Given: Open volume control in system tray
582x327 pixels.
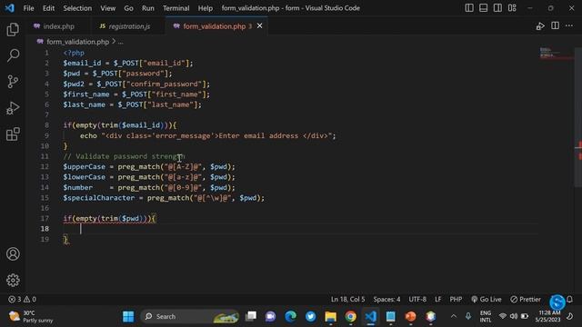Looking at the screenshot, I should point(514,316).
